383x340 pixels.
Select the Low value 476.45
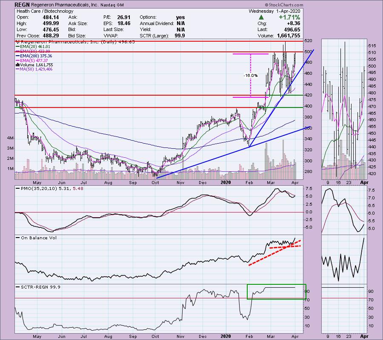coord(51,29)
